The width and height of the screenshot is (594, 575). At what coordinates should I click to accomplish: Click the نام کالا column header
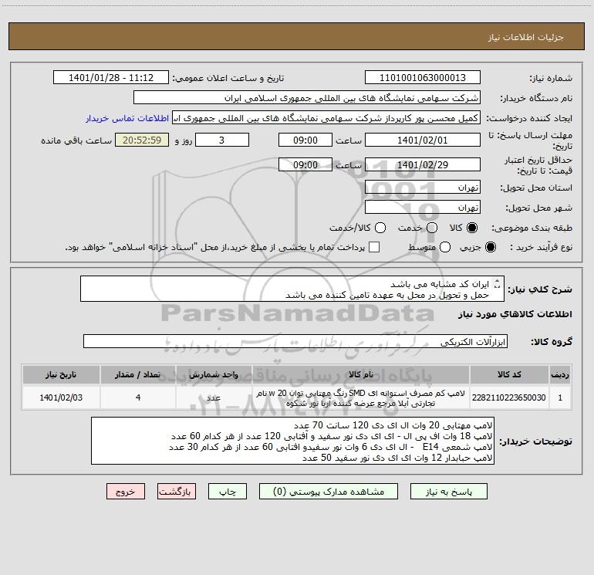tap(361, 374)
